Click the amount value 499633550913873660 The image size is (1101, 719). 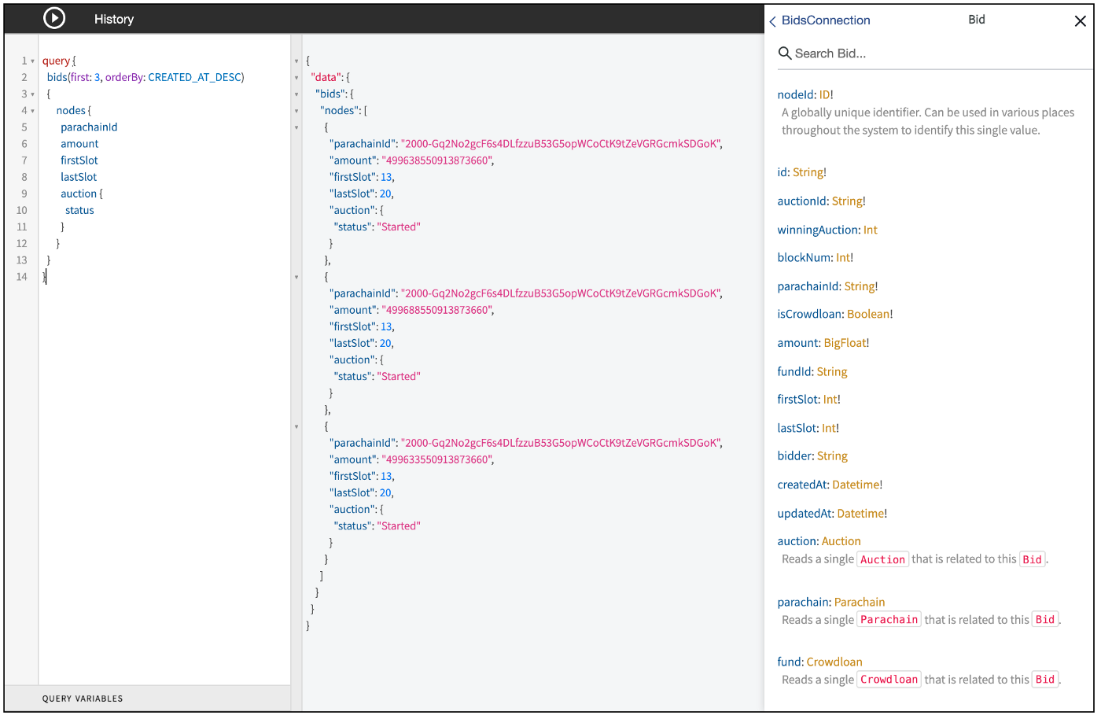[436, 459]
